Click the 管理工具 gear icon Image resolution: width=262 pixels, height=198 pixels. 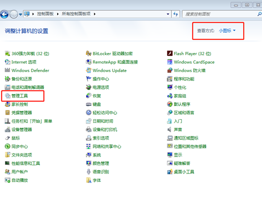7,96
